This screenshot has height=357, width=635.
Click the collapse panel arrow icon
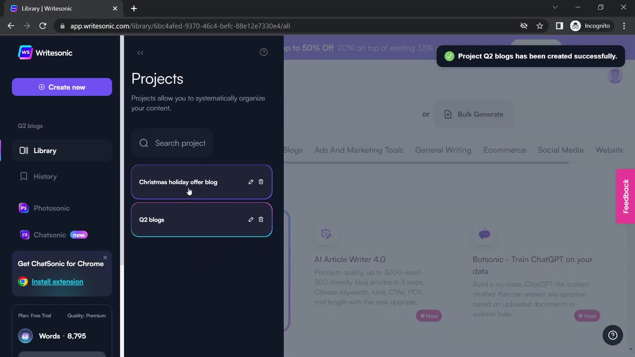coord(141,53)
